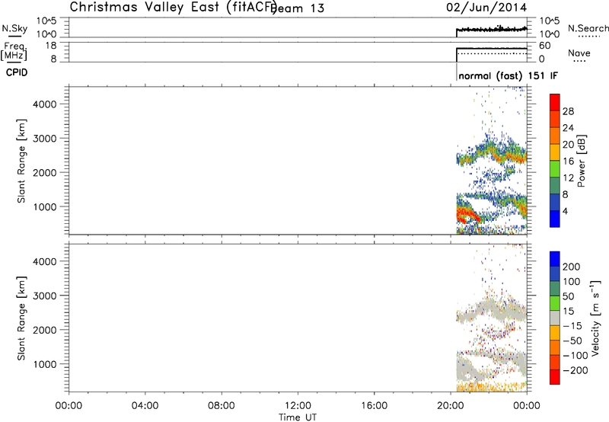Select the '24' value on Power scale
This screenshot has height=422, width=609.
point(568,128)
